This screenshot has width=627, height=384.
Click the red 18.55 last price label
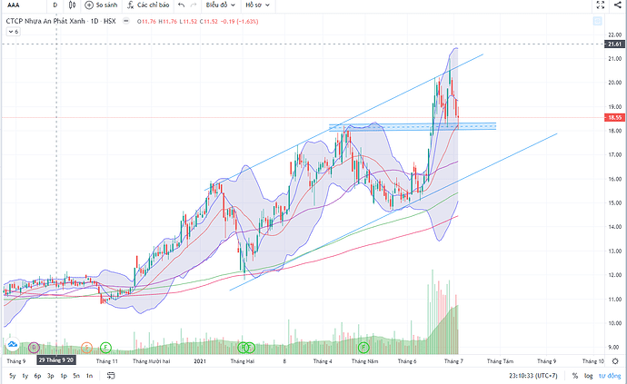(x=614, y=117)
